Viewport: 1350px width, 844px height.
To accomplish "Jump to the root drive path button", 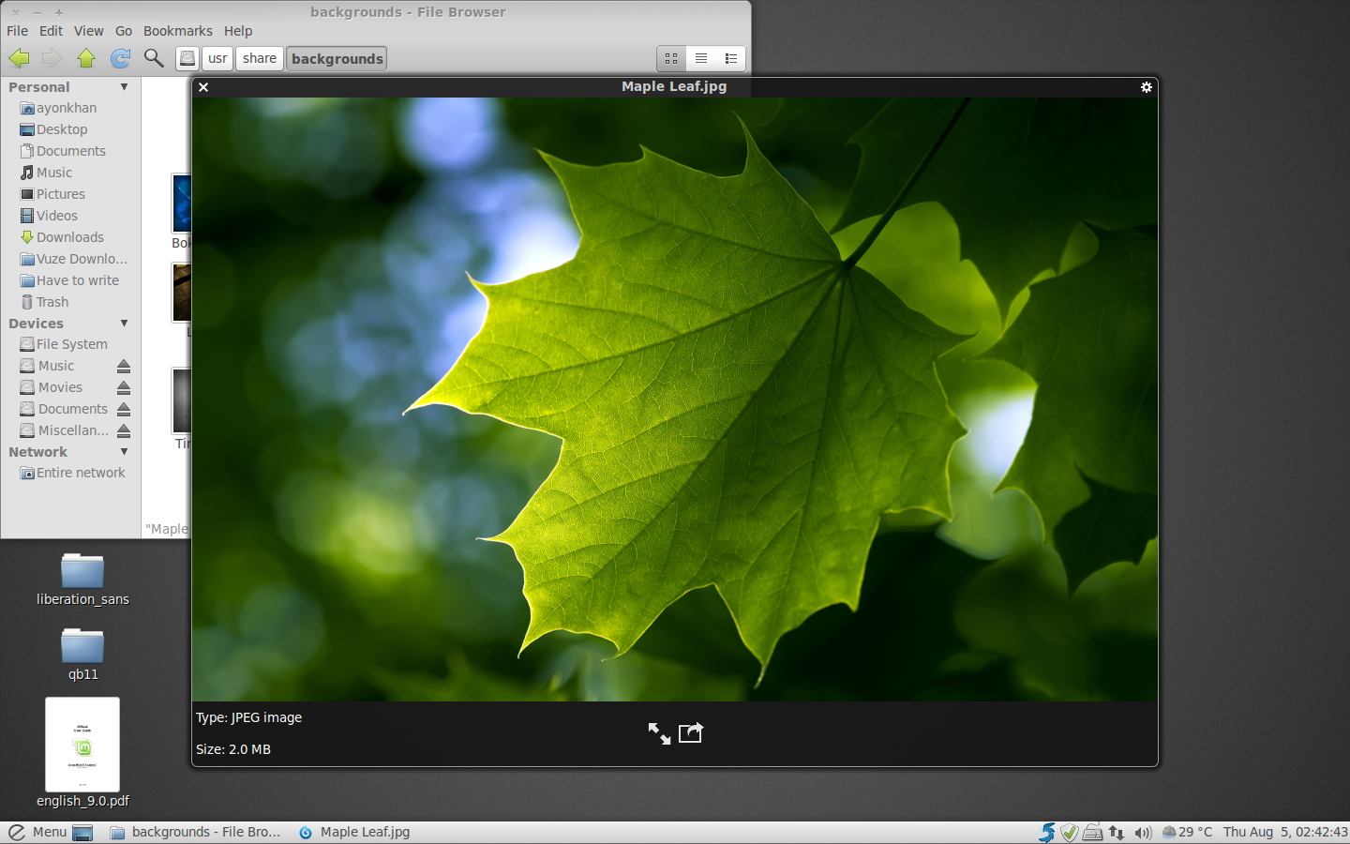I will (x=187, y=58).
